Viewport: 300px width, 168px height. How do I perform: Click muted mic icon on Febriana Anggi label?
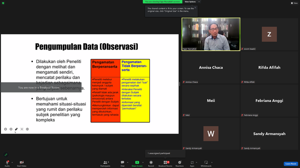click(242, 115)
